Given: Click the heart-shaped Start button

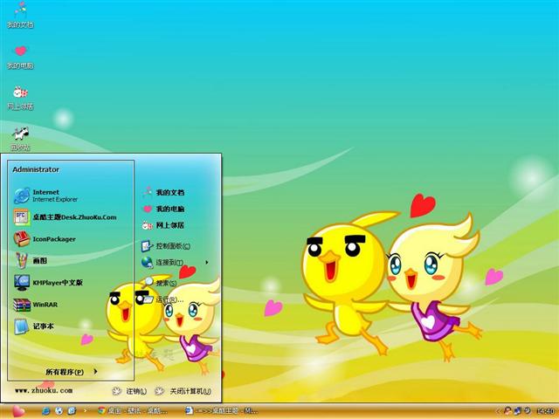Looking at the screenshot, I should 17,411.
